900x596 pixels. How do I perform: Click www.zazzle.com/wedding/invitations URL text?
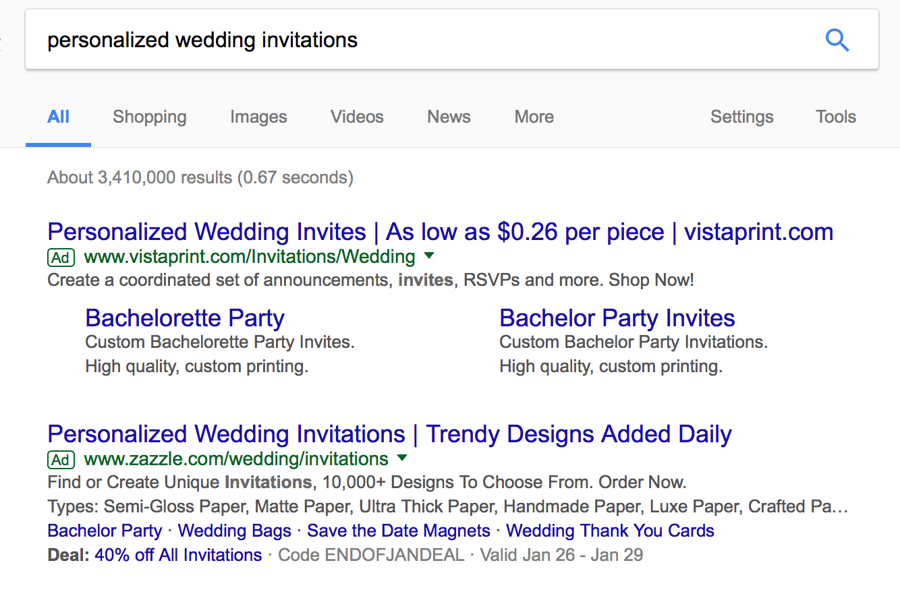point(236,459)
